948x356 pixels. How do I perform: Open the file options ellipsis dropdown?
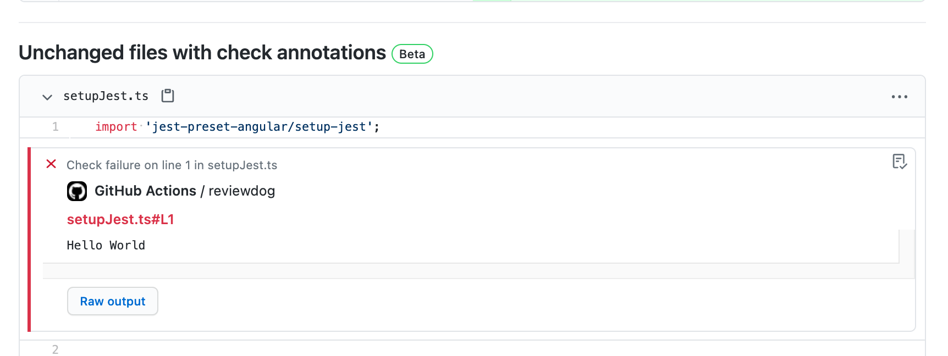900,96
